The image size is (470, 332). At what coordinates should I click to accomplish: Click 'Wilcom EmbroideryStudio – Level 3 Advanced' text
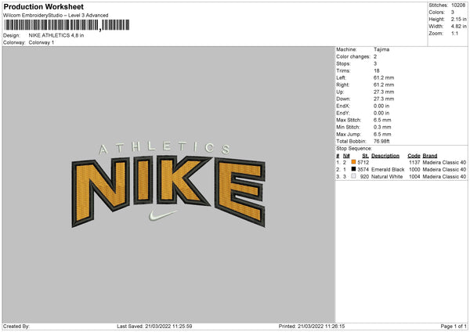56,16
